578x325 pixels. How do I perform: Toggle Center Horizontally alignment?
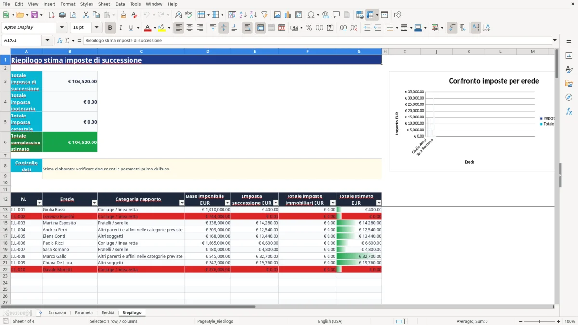189,28
